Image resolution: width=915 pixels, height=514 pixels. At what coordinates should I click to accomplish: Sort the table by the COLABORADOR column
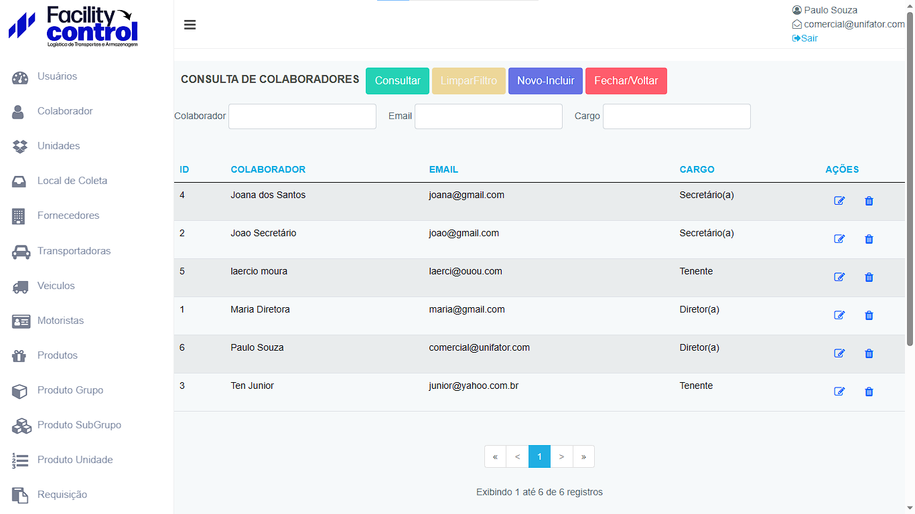tap(268, 169)
